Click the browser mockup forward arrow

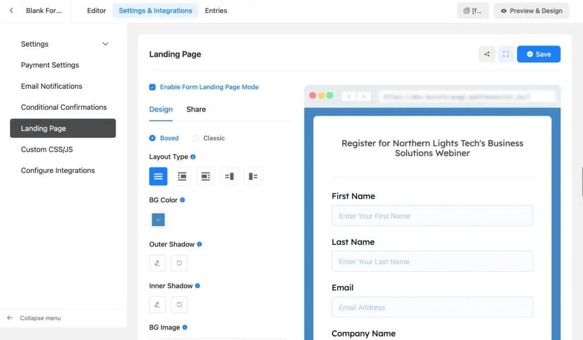364,97
